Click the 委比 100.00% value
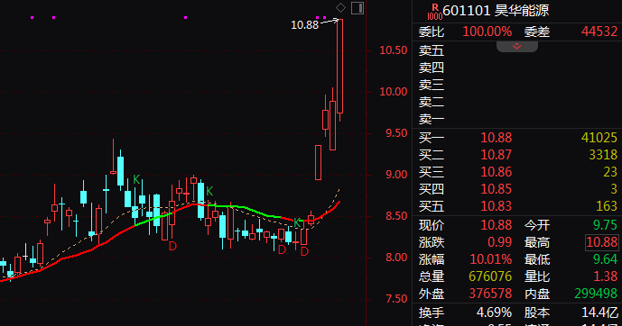Screen dimensions: 622x326 (x=487, y=32)
